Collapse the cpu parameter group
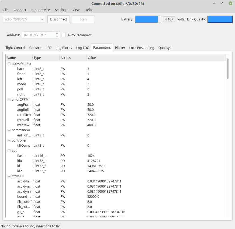 9,151
